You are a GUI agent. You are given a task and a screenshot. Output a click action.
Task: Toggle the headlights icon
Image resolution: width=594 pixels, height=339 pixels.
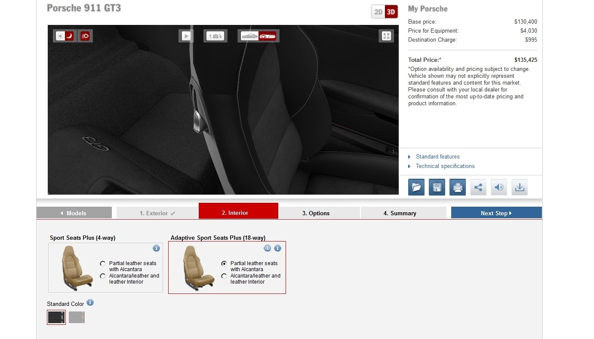[85, 36]
